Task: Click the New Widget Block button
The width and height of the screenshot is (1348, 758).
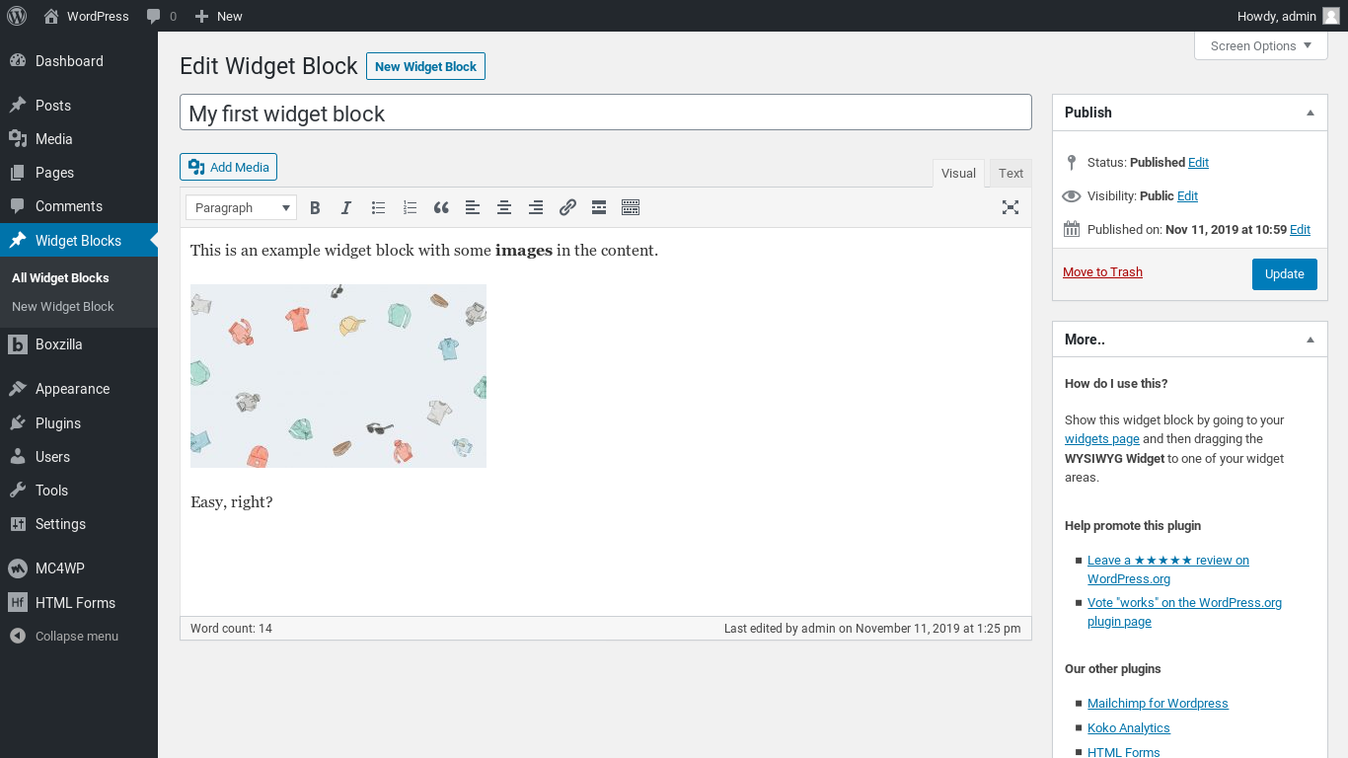Action: (425, 66)
